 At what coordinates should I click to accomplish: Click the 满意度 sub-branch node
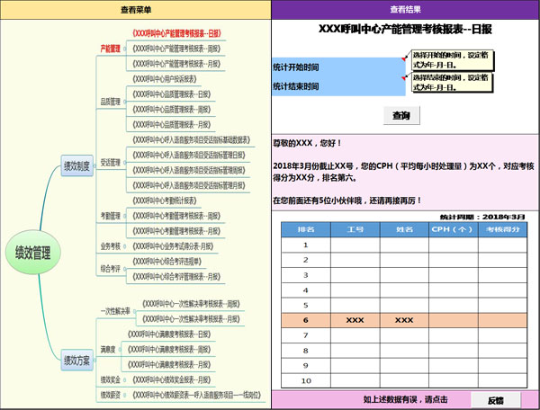pyautogui.click(x=108, y=349)
